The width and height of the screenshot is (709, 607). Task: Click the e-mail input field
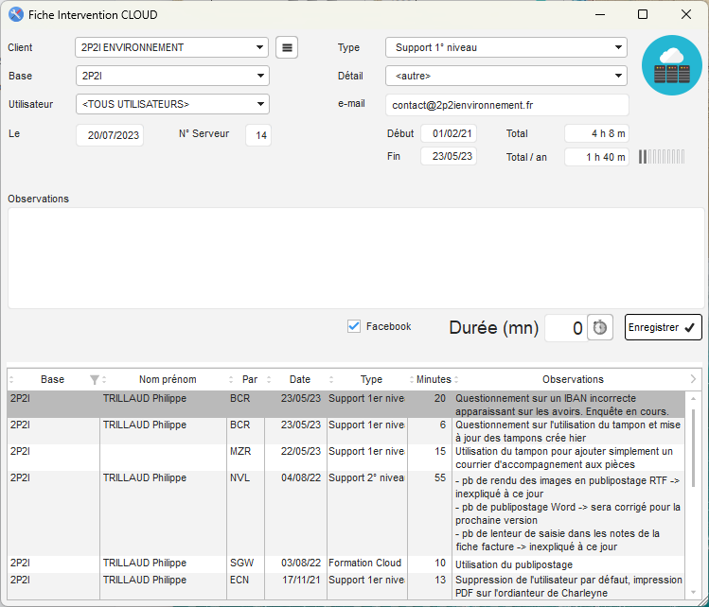(506, 104)
